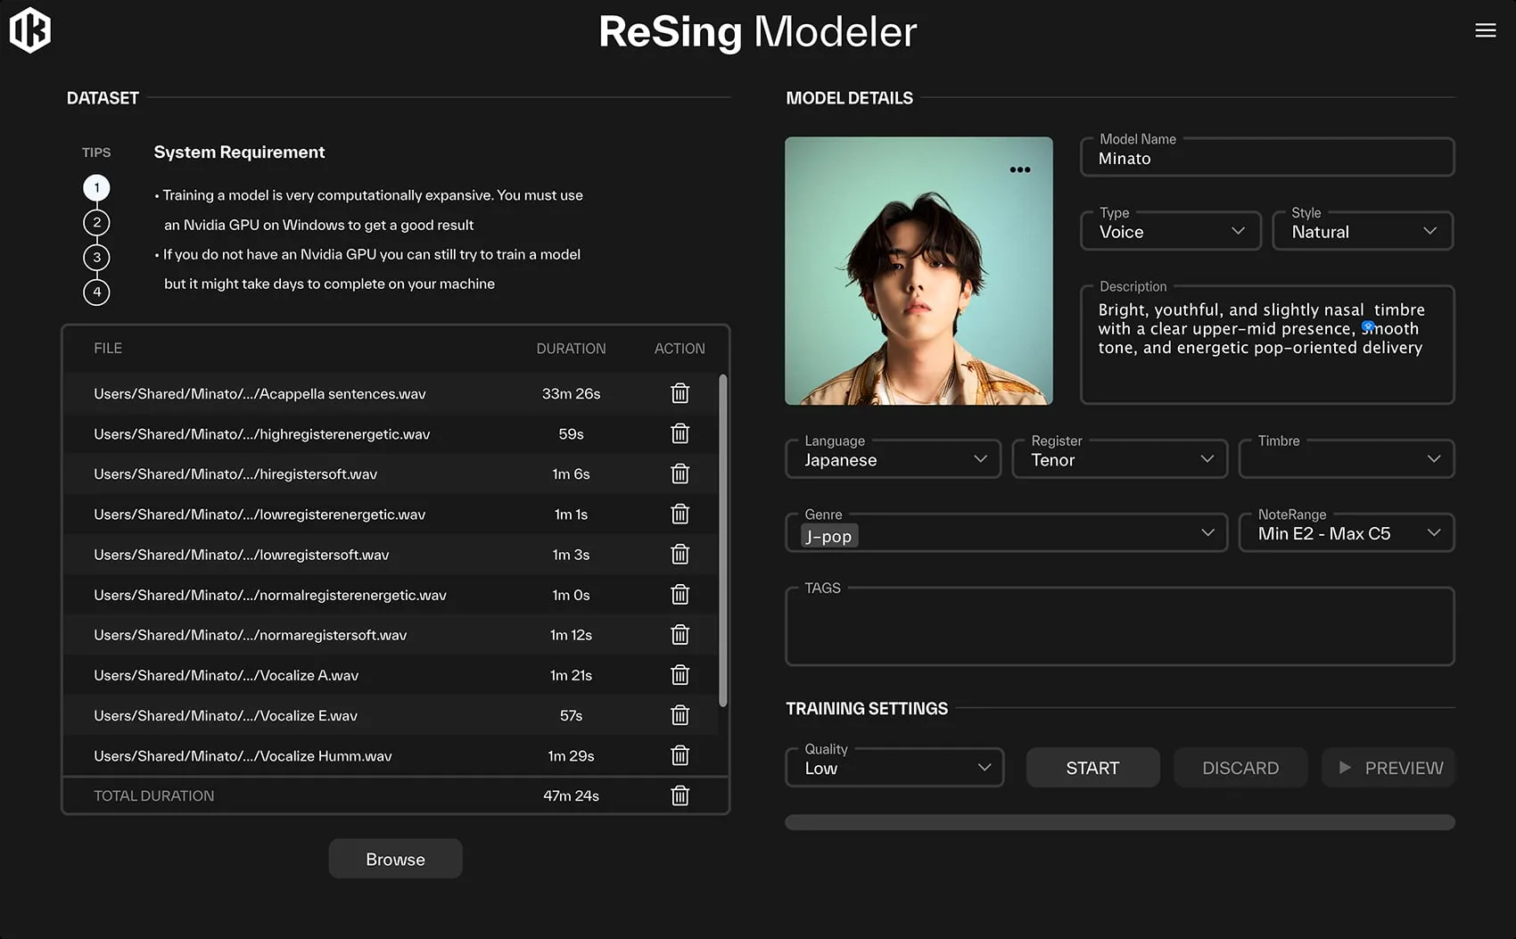Screen dimensions: 1516x939
Task: Select the Vocalize E.wav file name
Action: (x=226, y=715)
